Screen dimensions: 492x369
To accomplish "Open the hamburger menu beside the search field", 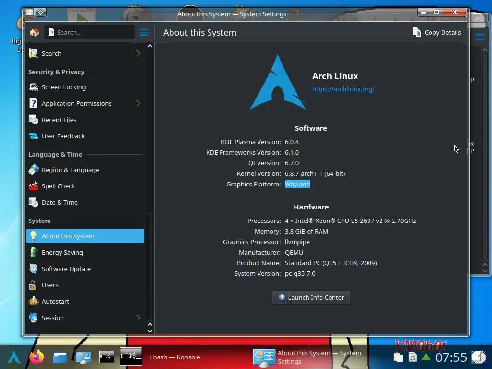I will click(x=144, y=32).
